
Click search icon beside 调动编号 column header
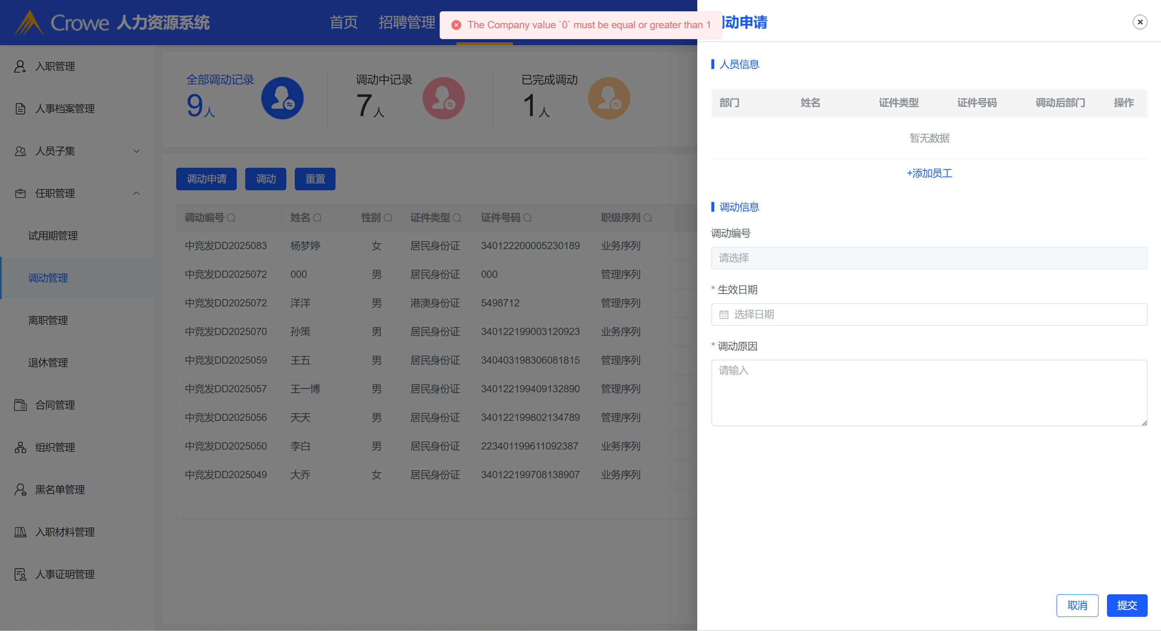click(x=231, y=218)
